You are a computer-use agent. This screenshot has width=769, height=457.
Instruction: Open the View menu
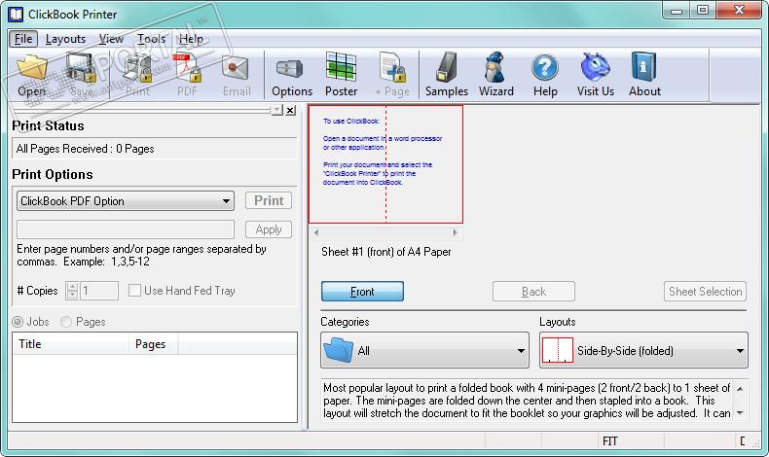(111, 39)
